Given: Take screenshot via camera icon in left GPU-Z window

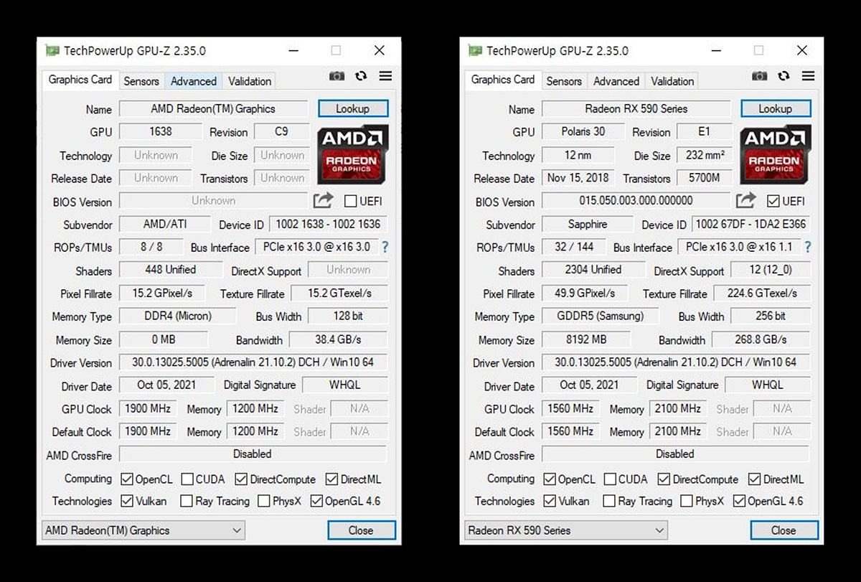Looking at the screenshot, I should (337, 76).
